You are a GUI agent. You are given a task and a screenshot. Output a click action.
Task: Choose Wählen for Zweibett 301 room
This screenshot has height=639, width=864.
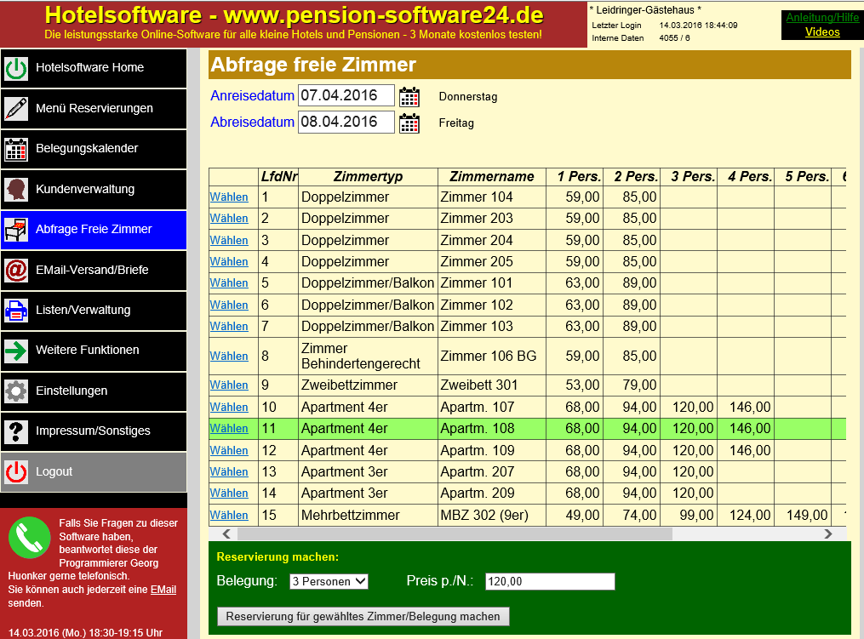tap(229, 385)
